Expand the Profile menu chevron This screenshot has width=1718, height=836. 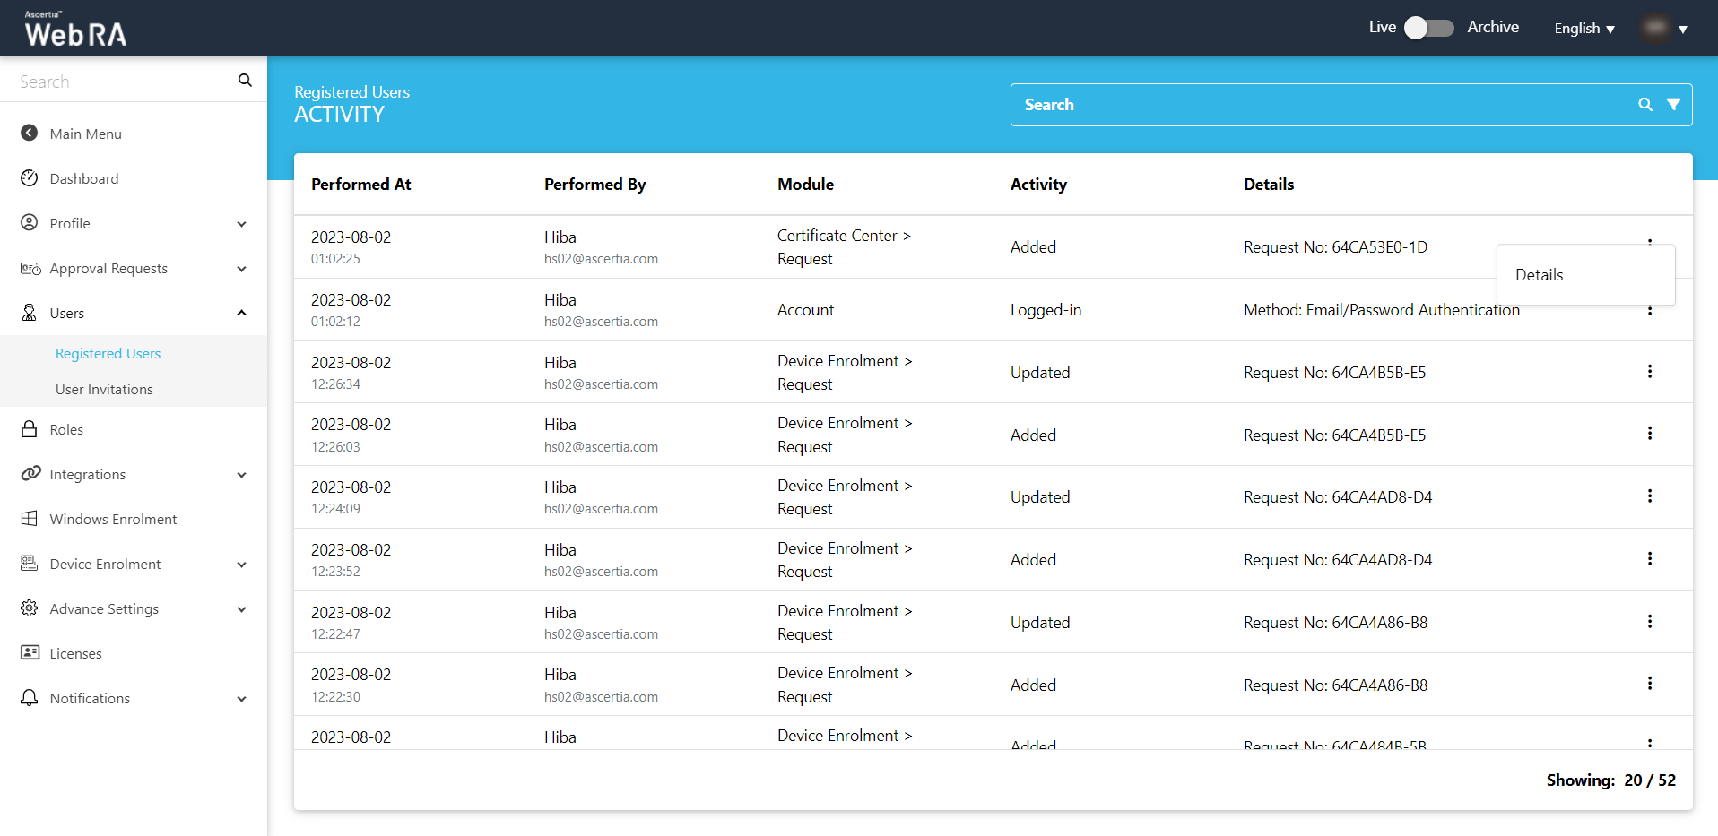click(241, 224)
